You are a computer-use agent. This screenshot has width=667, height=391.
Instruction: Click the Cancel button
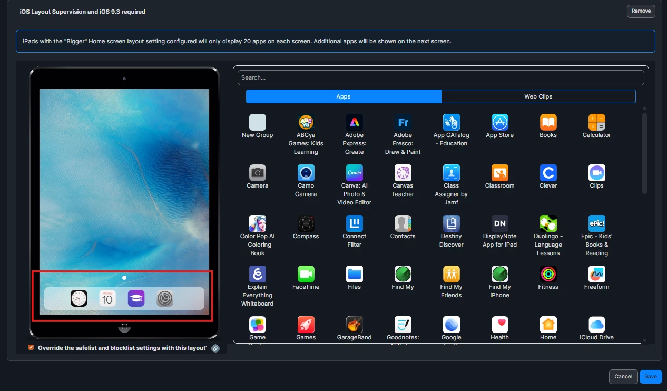623,377
